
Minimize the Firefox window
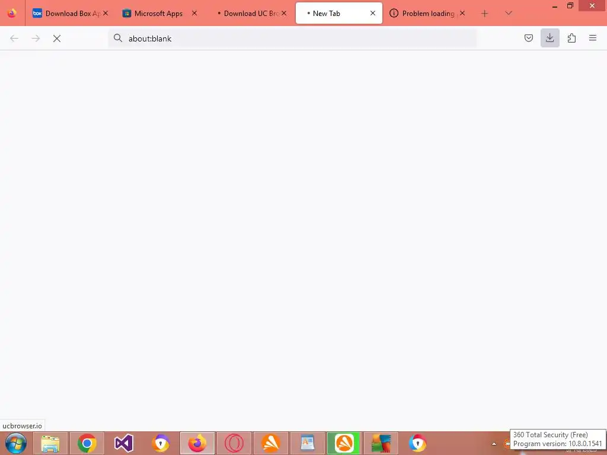click(555, 6)
